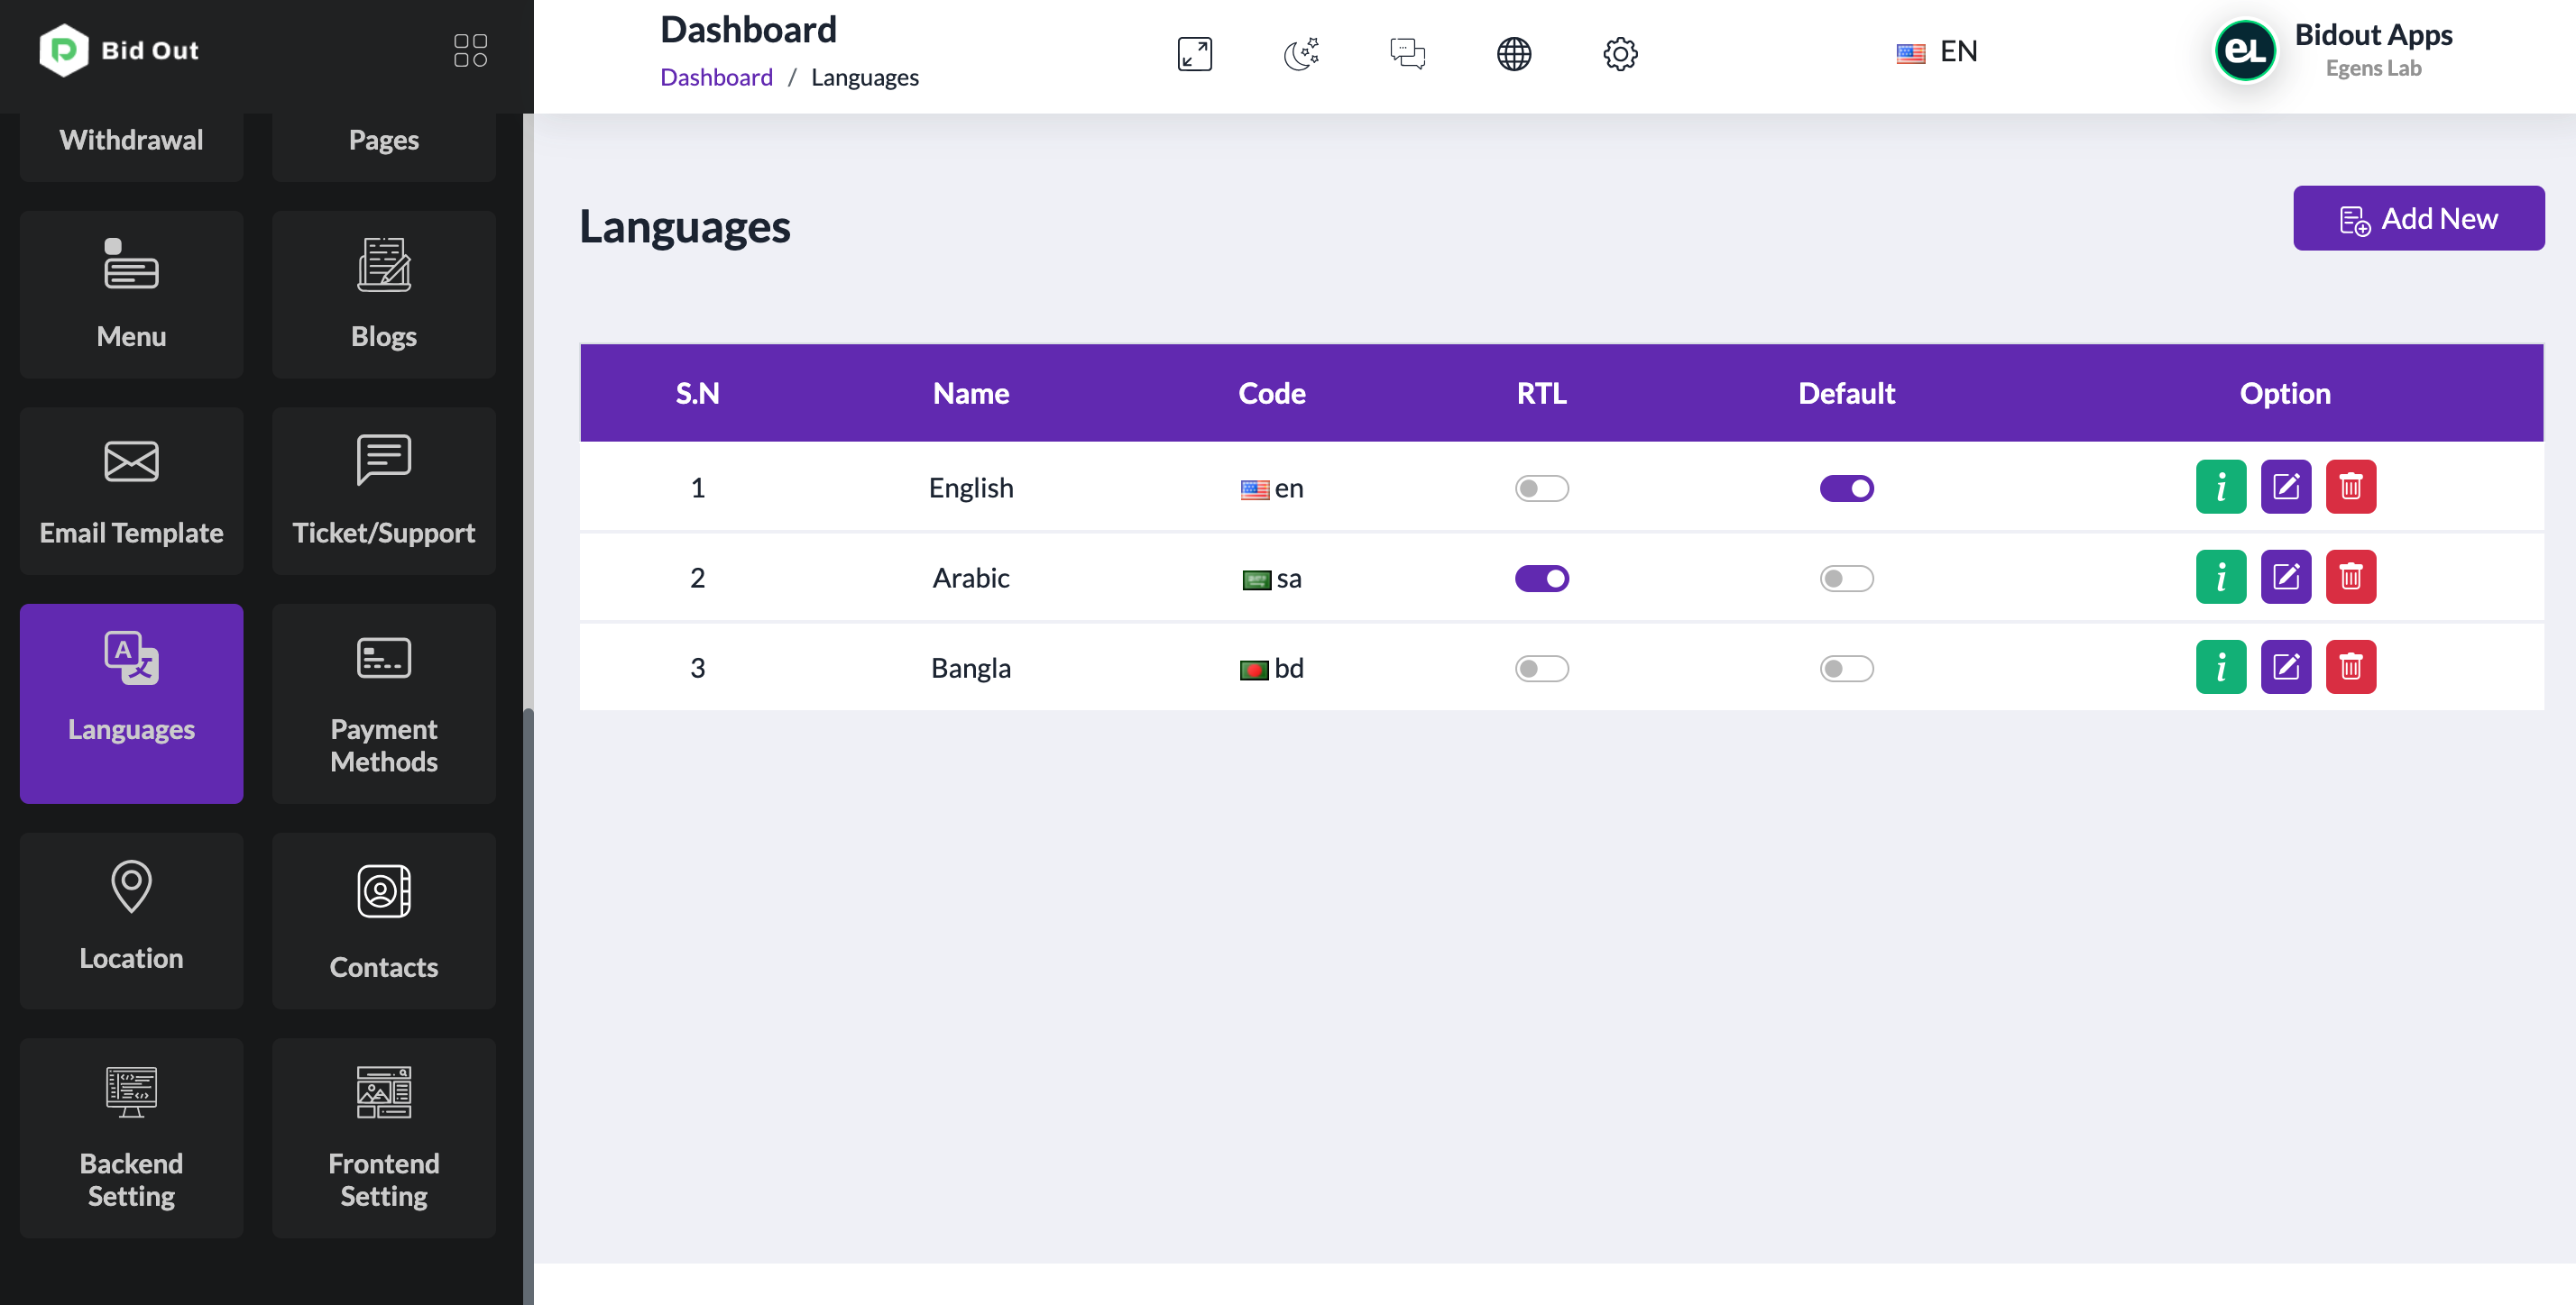This screenshot has width=2576, height=1305.
Task: Open the chat messages icon
Action: point(1407,53)
